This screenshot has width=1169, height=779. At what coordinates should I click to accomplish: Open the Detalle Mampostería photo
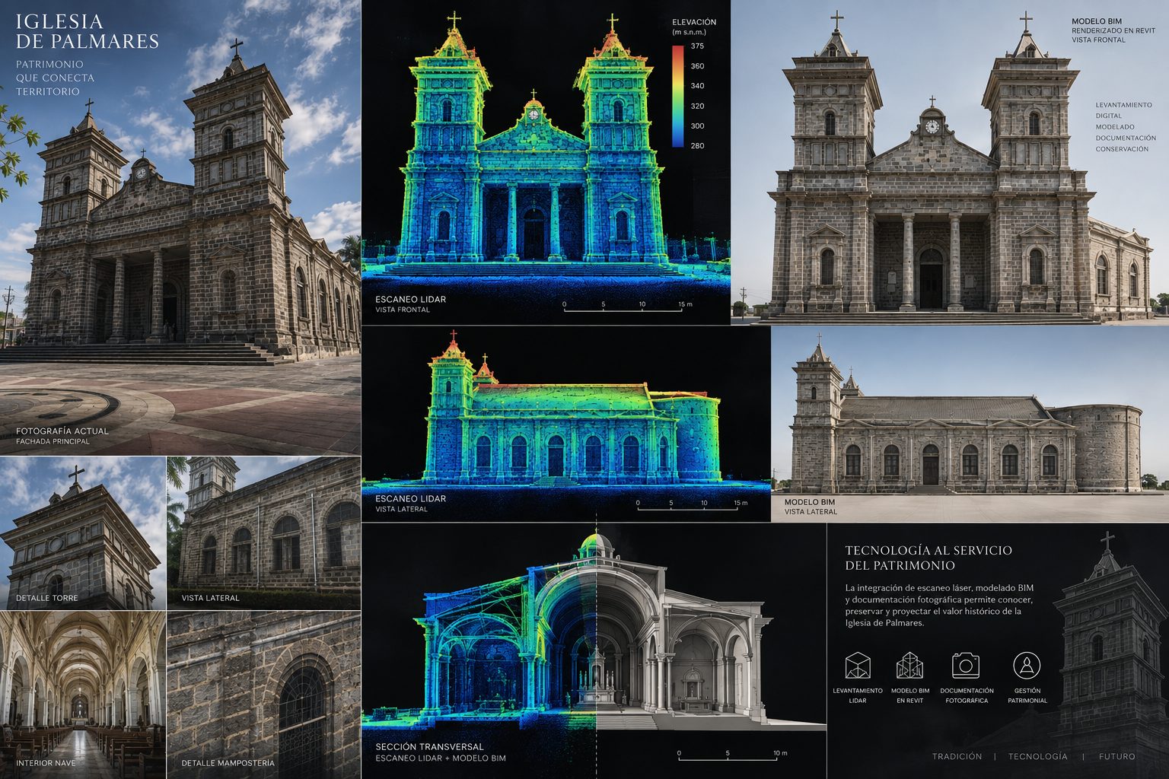[x=263, y=695]
